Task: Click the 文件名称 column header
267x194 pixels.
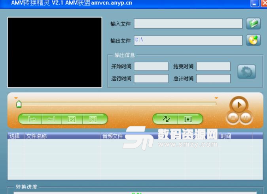Action: pyautogui.click(x=62, y=136)
